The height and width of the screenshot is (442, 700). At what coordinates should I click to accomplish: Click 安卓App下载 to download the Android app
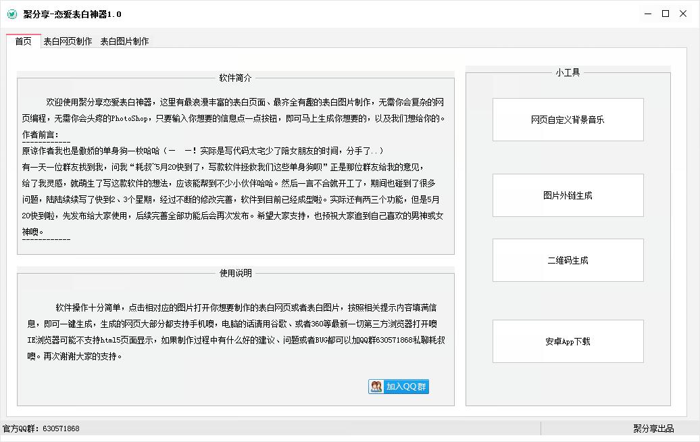tap(568, 341)
